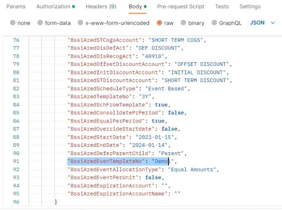Open the Headers (9) tab
282x210 pixels.
click(x=101, y=7)
